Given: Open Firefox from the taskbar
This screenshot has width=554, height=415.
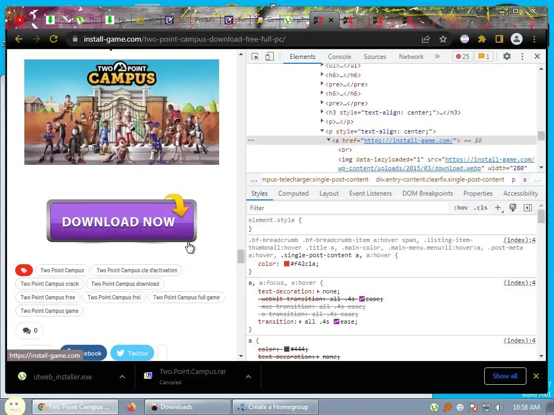Looking at the screenshot, I should click(x=131, y=407).
